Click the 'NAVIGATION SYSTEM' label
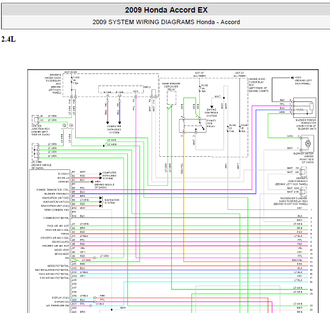 coord(112,202)
